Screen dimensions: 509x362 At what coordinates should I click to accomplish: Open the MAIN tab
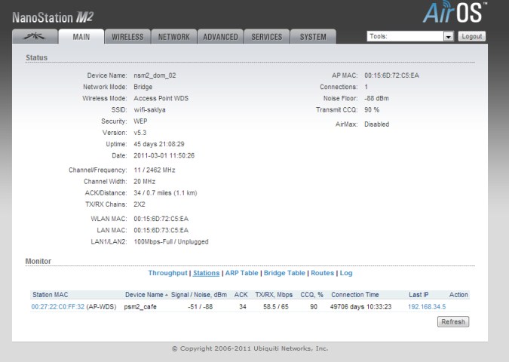(x=81, y=37)
